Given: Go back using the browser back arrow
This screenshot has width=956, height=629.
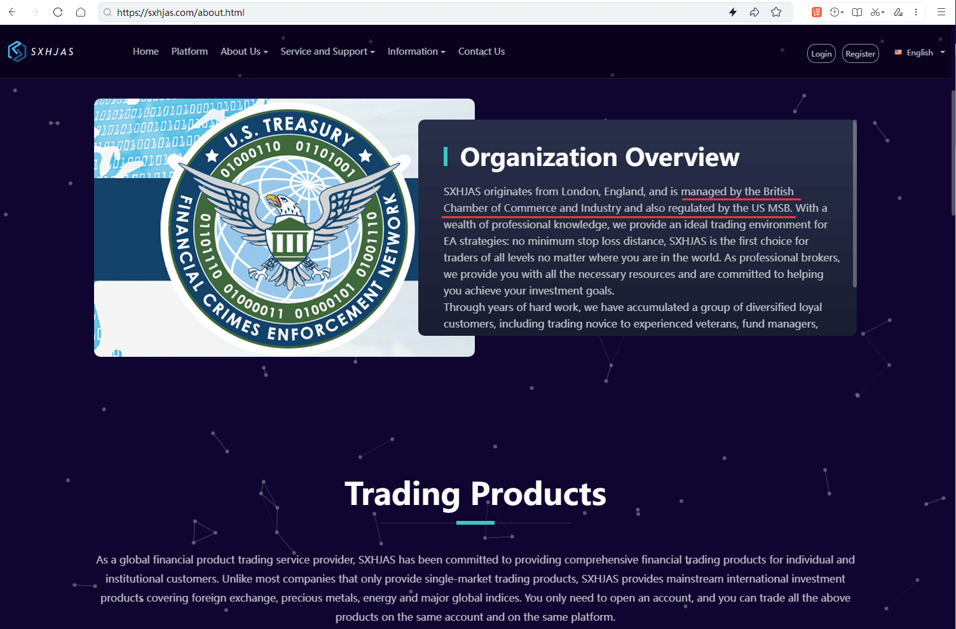Looking at the screenshot, I should (x=12, y=12).
